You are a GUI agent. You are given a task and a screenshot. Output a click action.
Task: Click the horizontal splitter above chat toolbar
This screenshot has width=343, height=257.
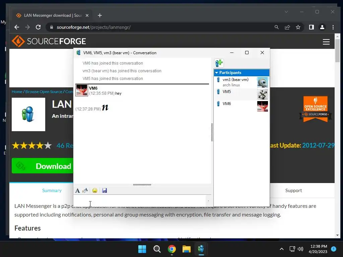pos(142,185)
